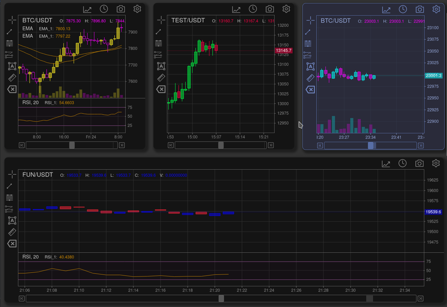Take snapshot of TEST/USDT chart
This screenshot has width=447, height=307.
[269, 9]
